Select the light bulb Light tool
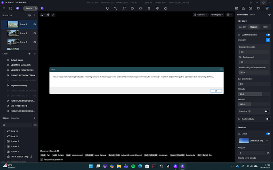Screen dimensions: 273x170 (108, 8)
